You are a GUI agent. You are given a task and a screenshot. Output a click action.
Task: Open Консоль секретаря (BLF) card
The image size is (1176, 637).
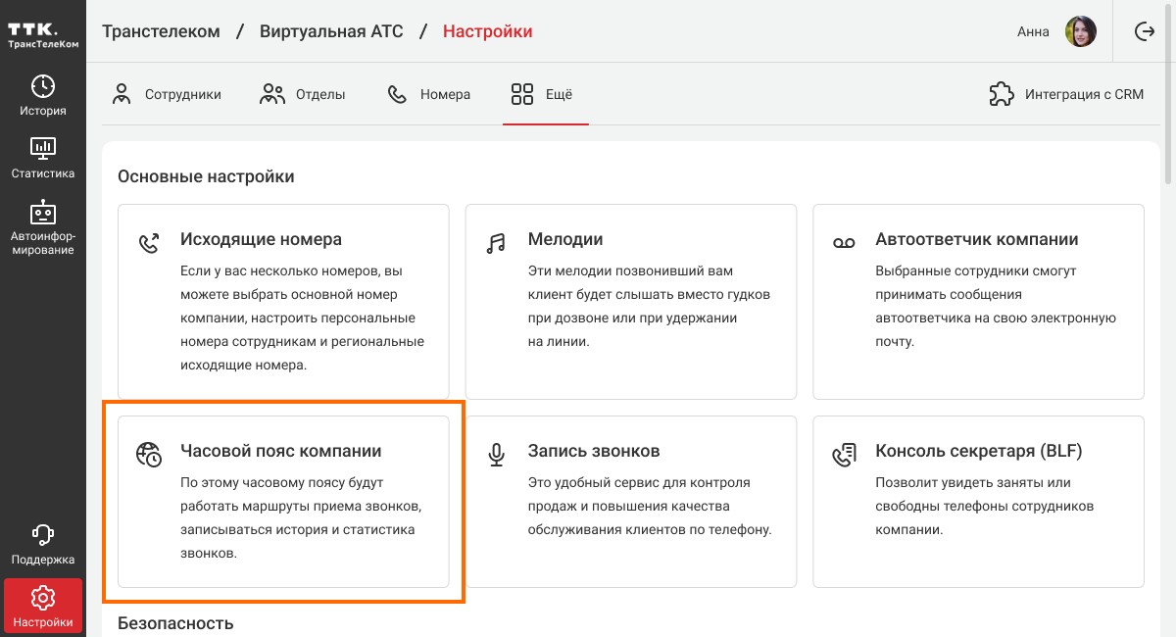[978, 502]
